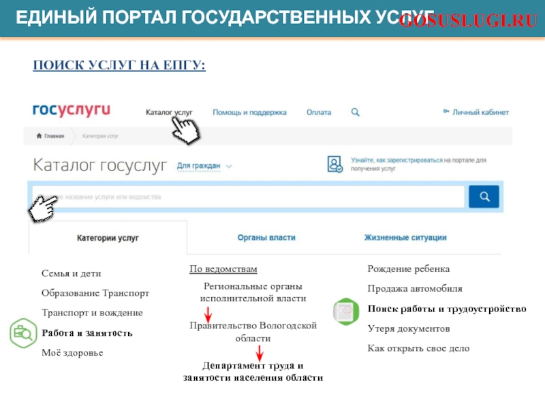This screenshot has height=408, width=545.
Task: Select 'Поиск работы и трудоустройство'
Action: pos(447,309)
